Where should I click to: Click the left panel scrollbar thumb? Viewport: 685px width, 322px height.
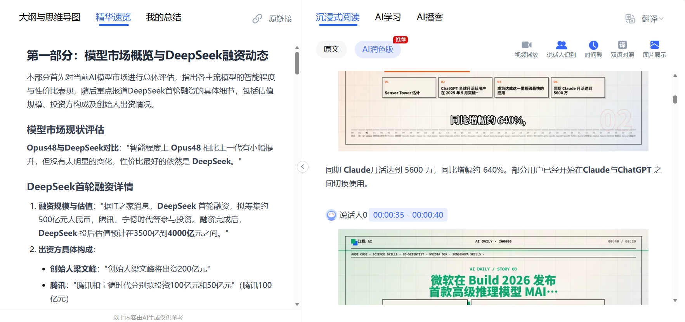coord(297,63)
